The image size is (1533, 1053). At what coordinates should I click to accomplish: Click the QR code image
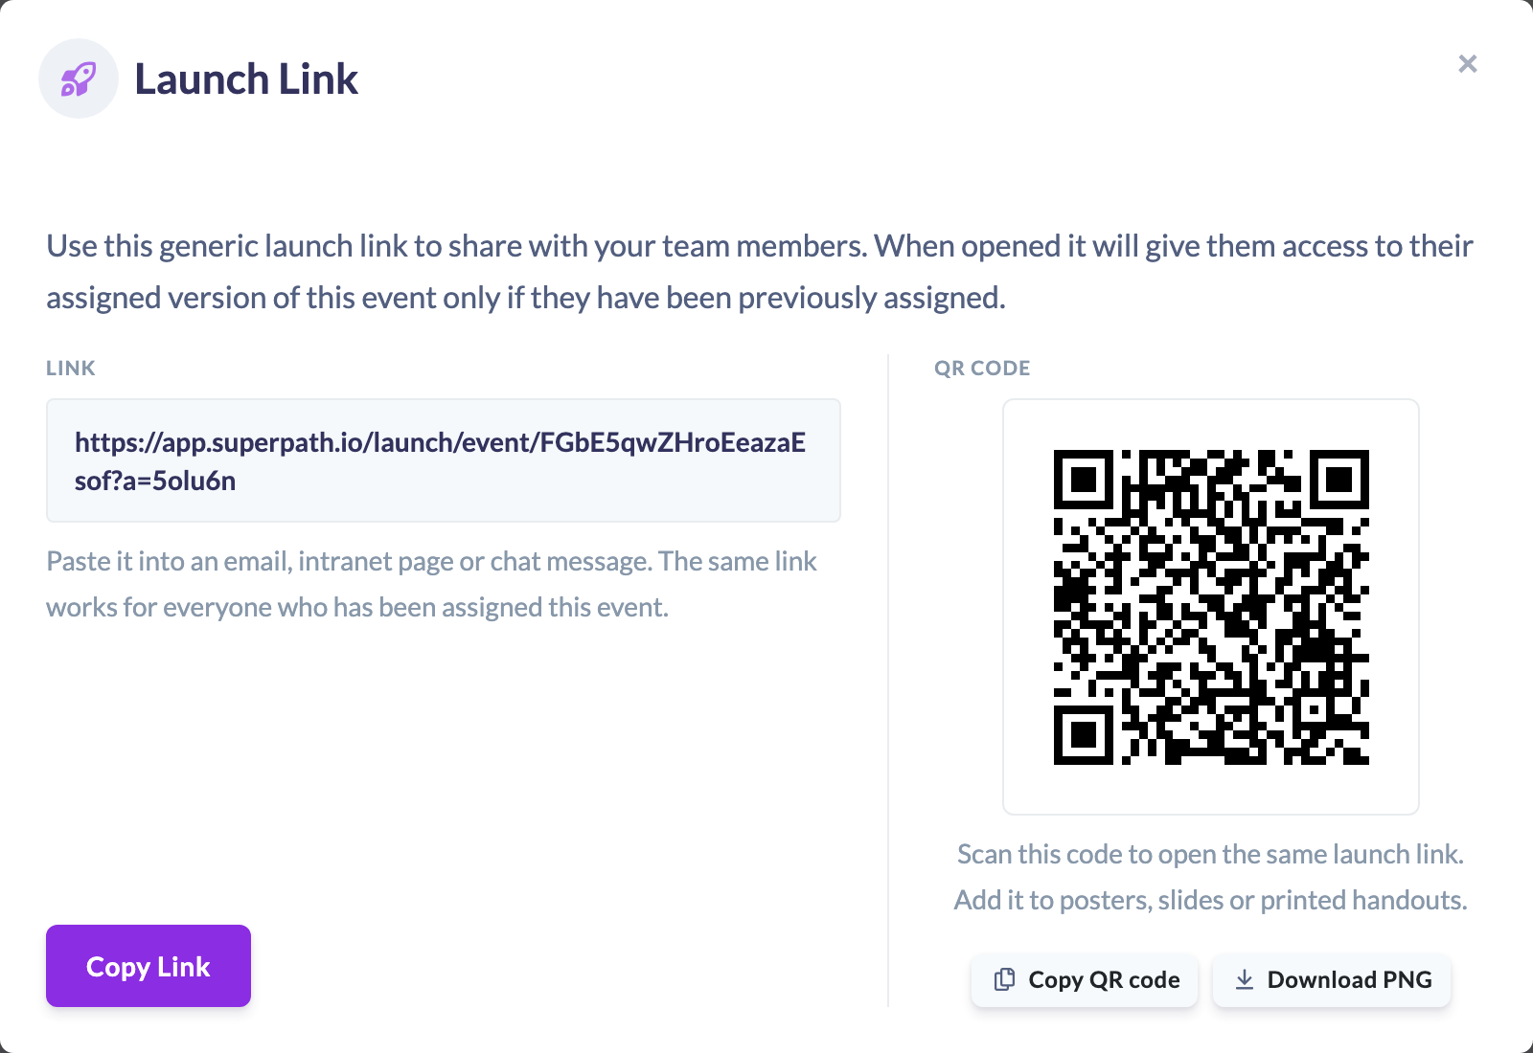click(1211, 607)
